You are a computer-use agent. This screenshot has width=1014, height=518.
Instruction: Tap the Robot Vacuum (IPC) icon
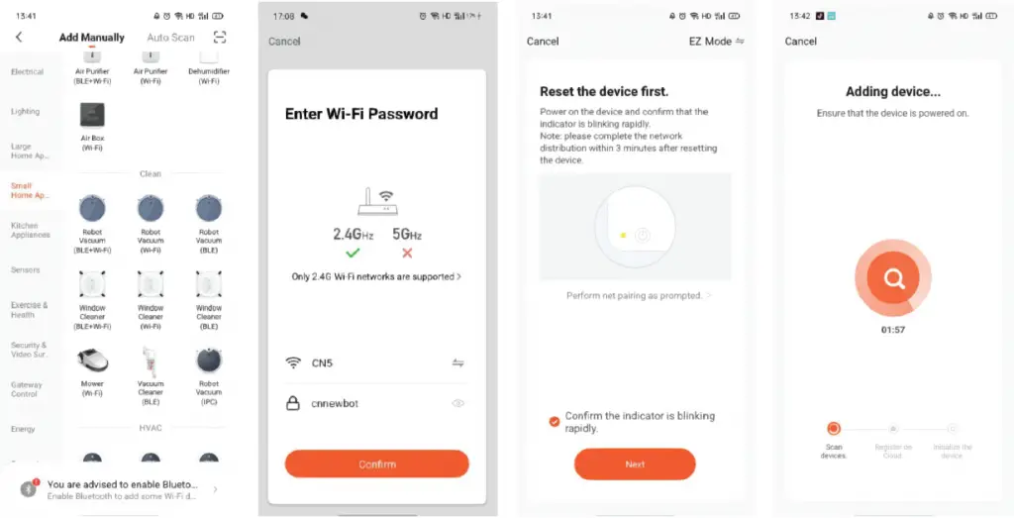pos(209,361)
